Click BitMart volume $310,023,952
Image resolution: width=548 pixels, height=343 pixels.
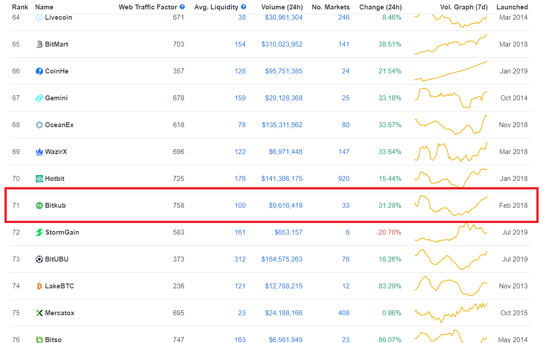click(282, 44)
